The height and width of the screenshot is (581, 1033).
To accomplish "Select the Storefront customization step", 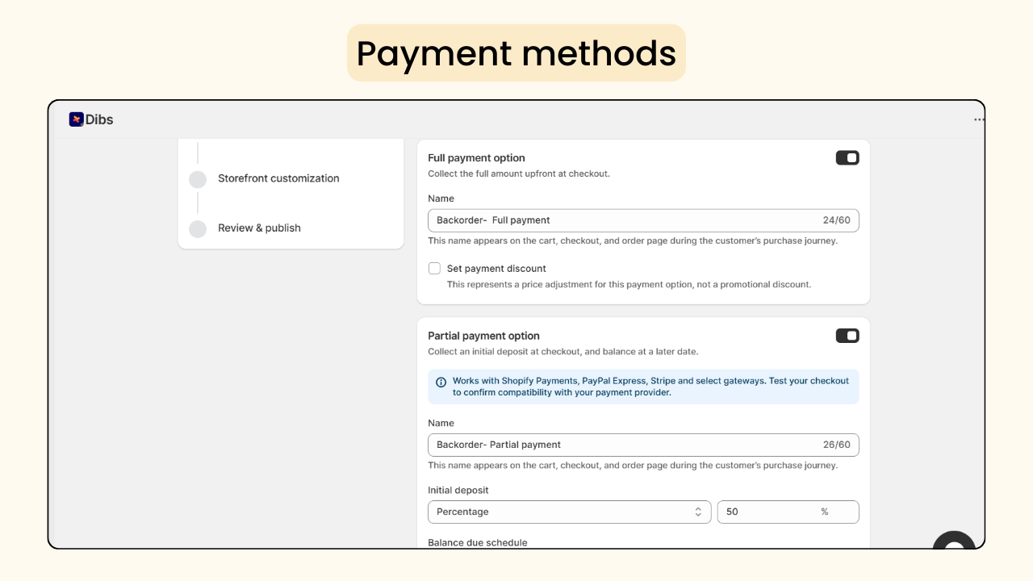I will (278, 178).
